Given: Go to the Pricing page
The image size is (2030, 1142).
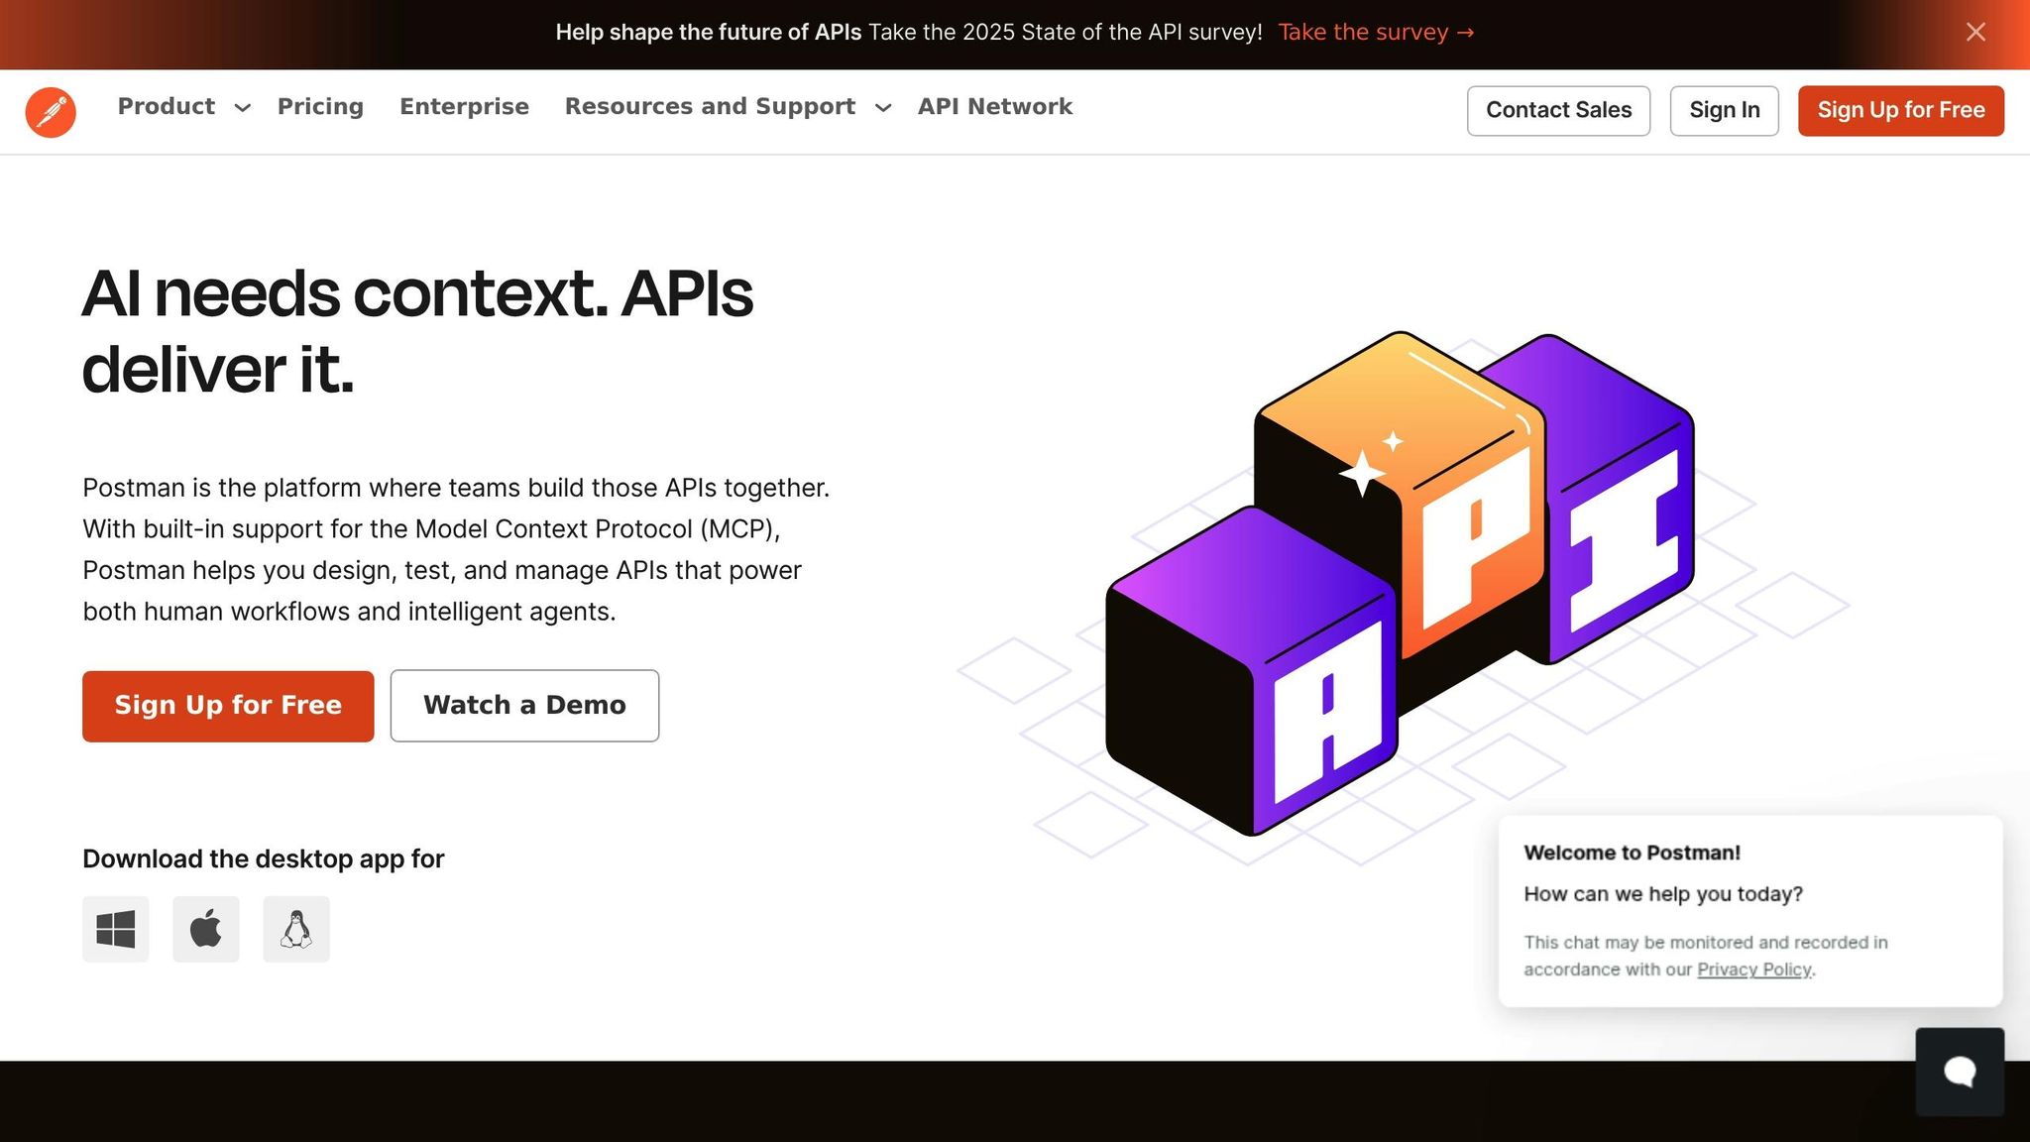Looking at the screenshot, I should (x=320, y=106).
